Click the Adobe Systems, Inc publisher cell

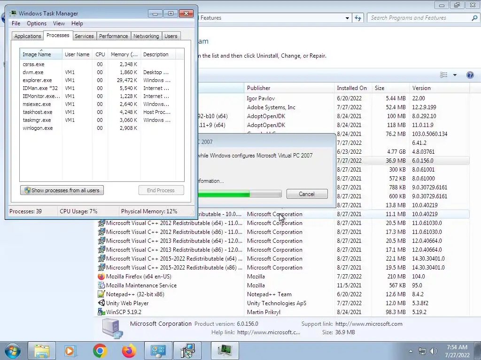pyautogui.click(x=271, y=107)
